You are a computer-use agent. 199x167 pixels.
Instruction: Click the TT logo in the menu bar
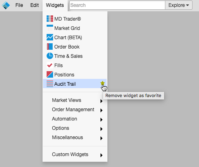coord(6,5)
